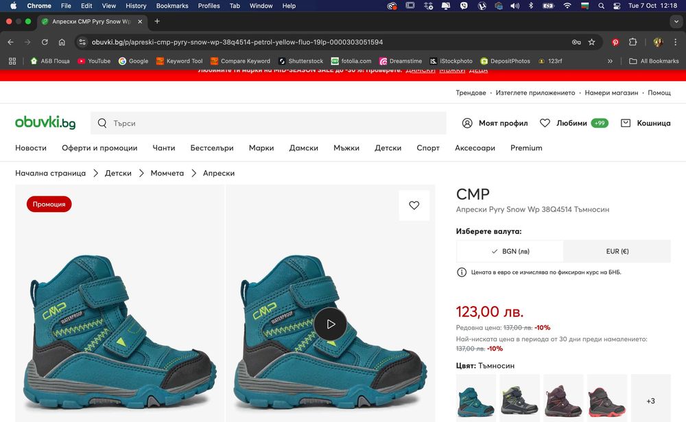The width and height of the screenshot is (686, 422).
Task: Open All Bookmarks folder
Action: pyautogui.click(x=654, y=61)
